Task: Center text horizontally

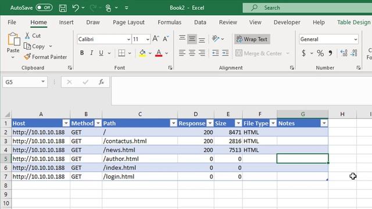Action: point(192,53)
